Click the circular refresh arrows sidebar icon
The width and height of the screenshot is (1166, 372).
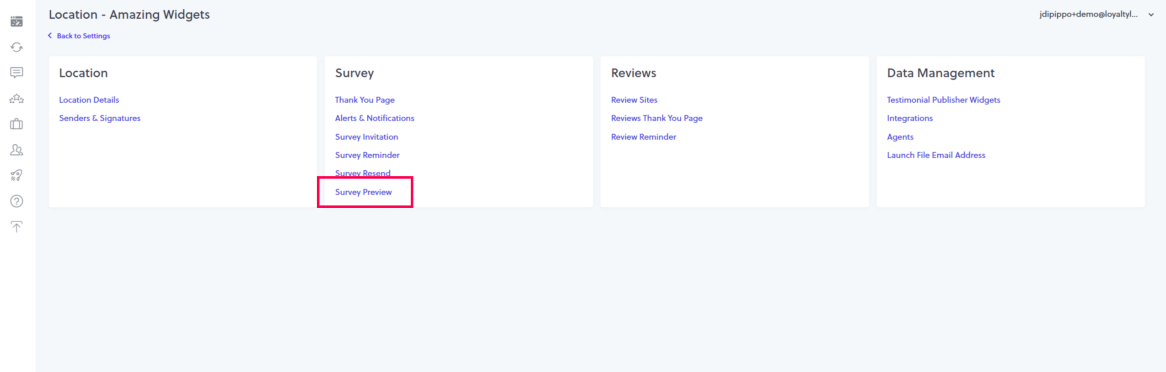16,47
